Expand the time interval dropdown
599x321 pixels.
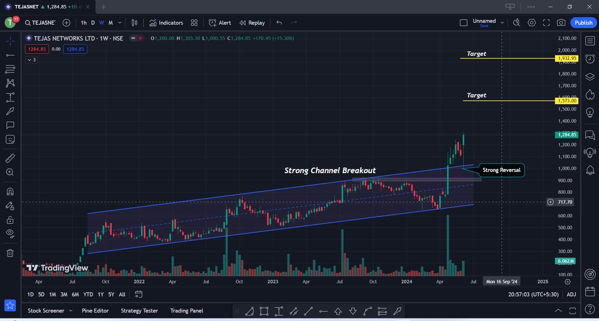coord(120,22)
